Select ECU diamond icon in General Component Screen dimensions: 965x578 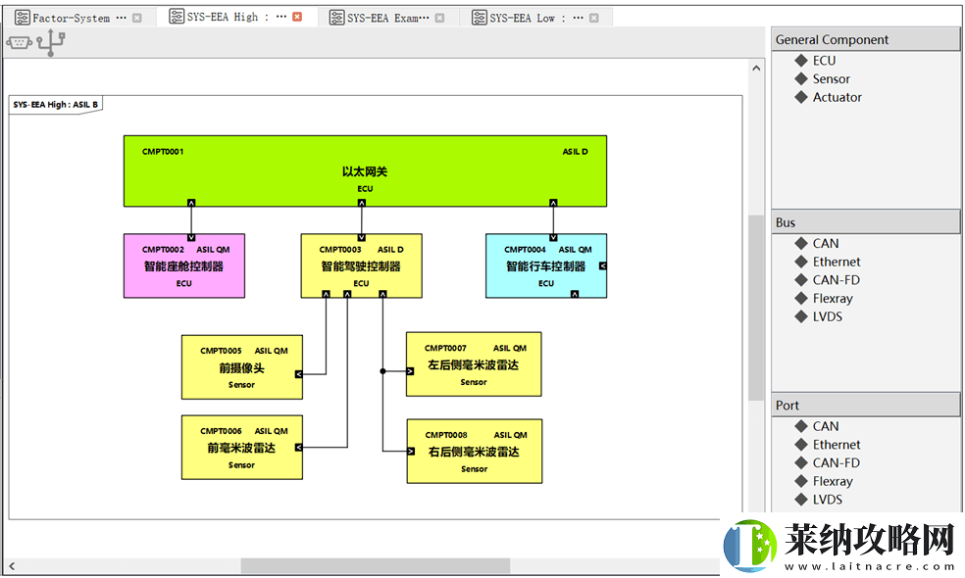pyautogui.click(x=800, y=61)
